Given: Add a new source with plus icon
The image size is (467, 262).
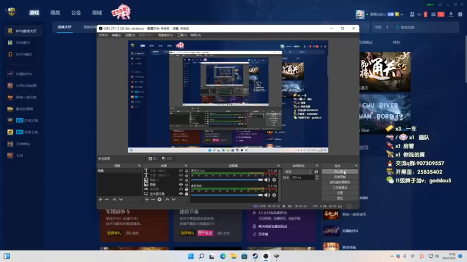Looking at the screenshot, I should point(147,200).
